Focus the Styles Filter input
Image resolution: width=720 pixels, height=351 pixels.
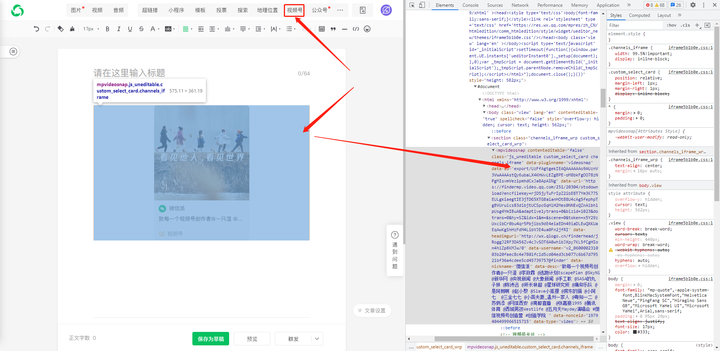coord(635,25)
